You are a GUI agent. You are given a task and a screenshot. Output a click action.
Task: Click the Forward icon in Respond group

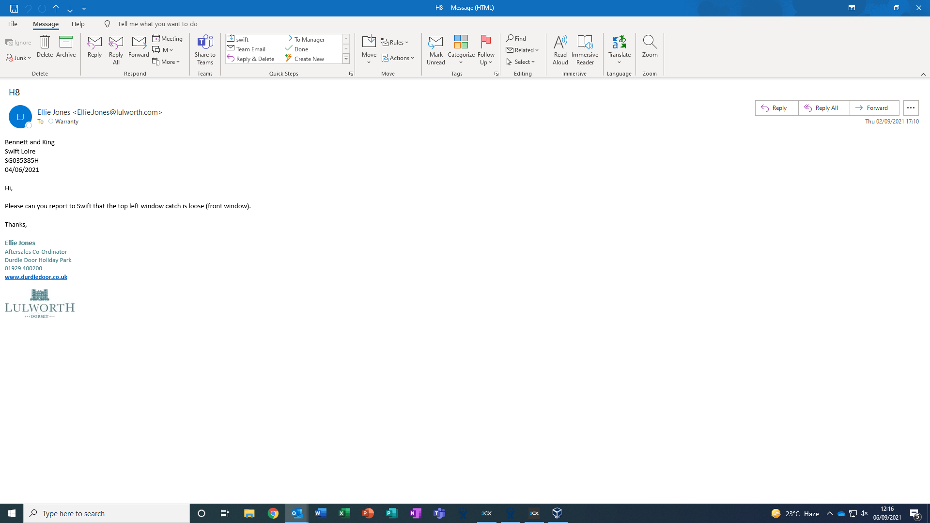139,43
